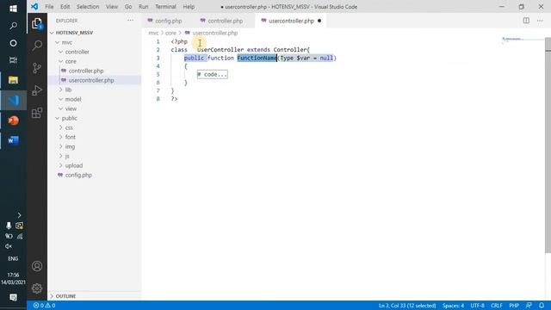The image size is (551, 310).
Task: Open the Terminal menu
Action: tap(165, 7)
